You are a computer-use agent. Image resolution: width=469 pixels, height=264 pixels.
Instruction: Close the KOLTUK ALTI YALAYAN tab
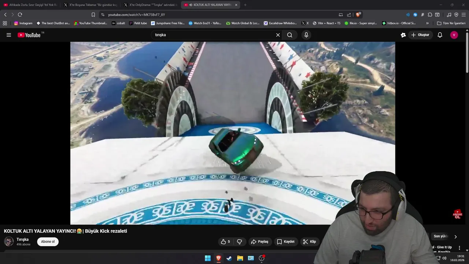coord(236,5)
